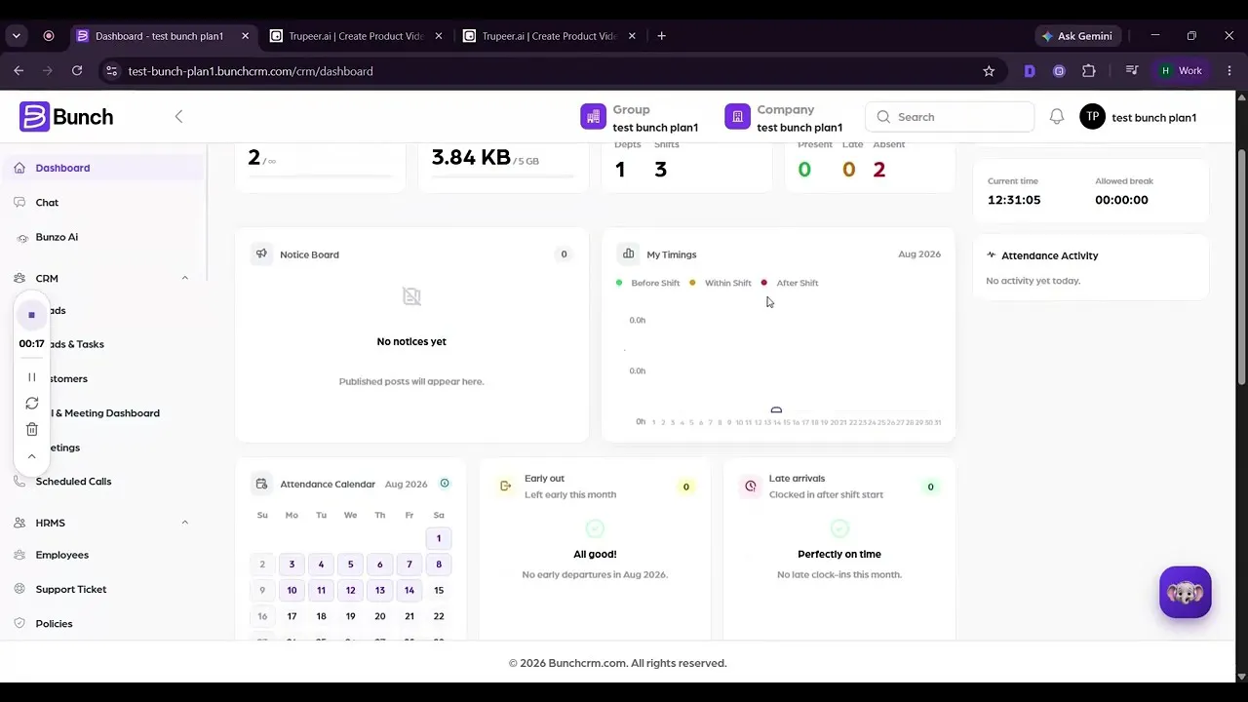
Task: Toggle the Within Shift legend item
Action: point(721,283)
